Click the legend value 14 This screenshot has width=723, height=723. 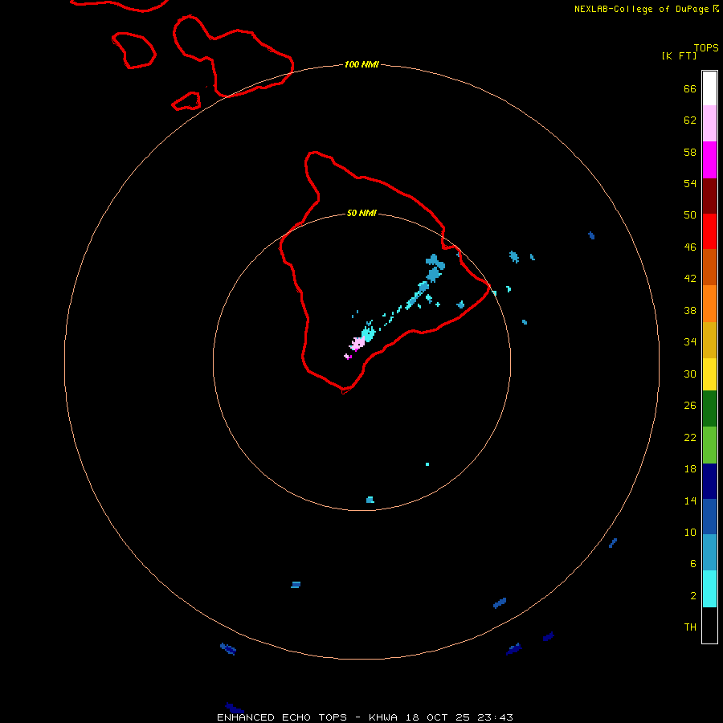tap(690, 500)
